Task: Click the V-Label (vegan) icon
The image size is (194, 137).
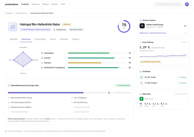Action: (x=141, y=83)
